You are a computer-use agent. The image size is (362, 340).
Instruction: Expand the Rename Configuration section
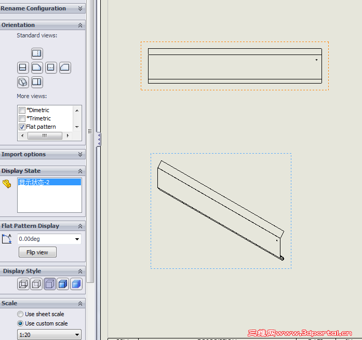point(80,8)
